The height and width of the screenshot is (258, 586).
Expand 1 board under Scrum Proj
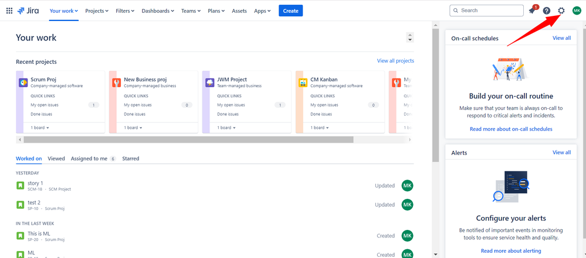(x=40, y=128)
